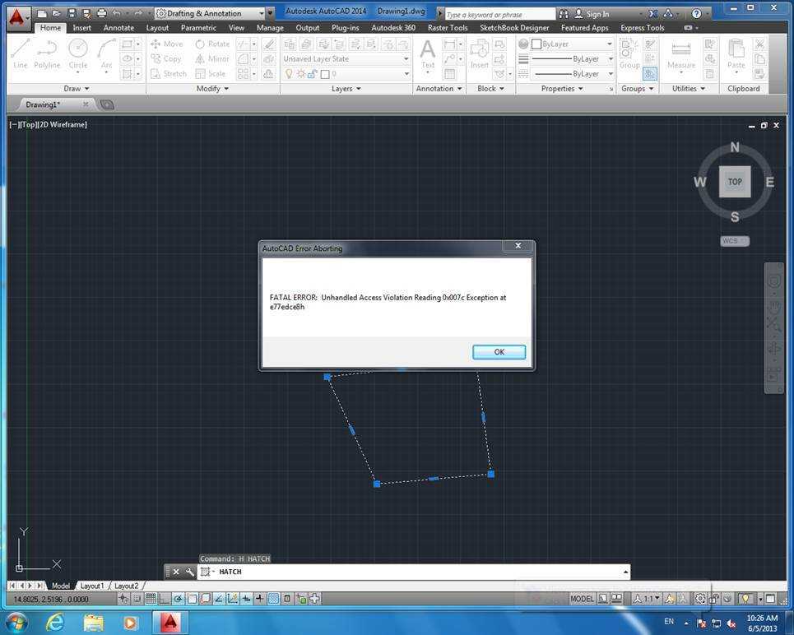Click the TOP face of ViewCube
This screenshot has height=635, width=794.
pyautogui.click(x=735, y=182)
